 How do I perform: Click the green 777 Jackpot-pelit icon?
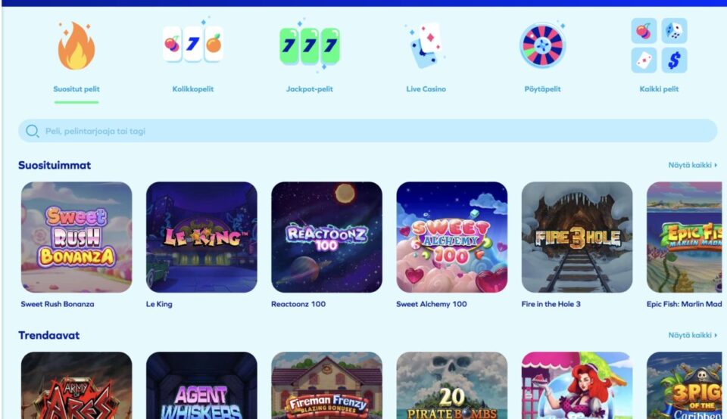[x=310, y=45]
